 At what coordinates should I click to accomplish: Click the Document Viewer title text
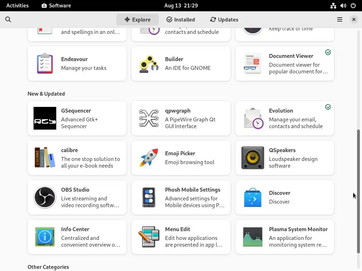(291, 56)
